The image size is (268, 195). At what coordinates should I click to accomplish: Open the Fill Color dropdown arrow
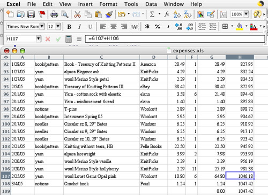pos(247,26)
